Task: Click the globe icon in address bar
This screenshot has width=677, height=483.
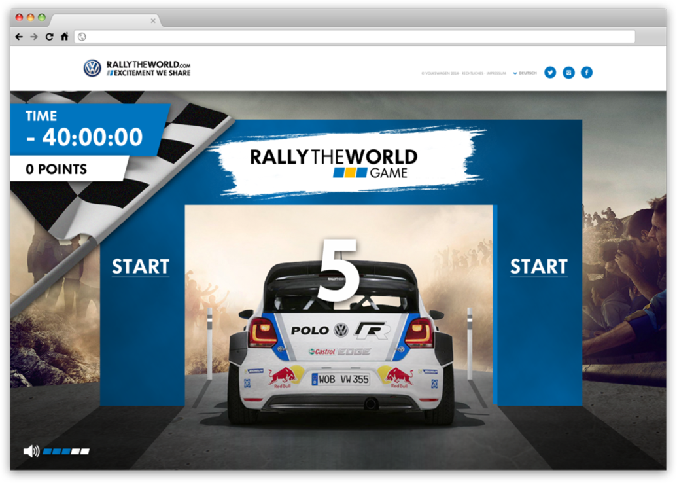Action: (82, 37)
